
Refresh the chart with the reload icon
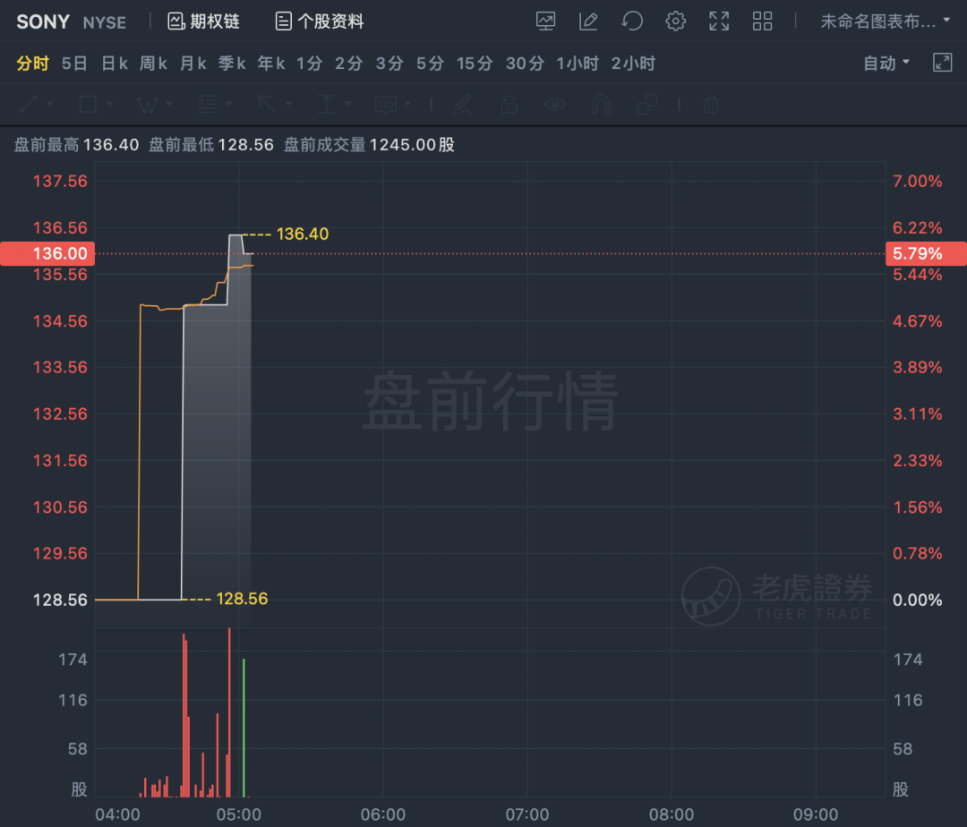(632, 21)
